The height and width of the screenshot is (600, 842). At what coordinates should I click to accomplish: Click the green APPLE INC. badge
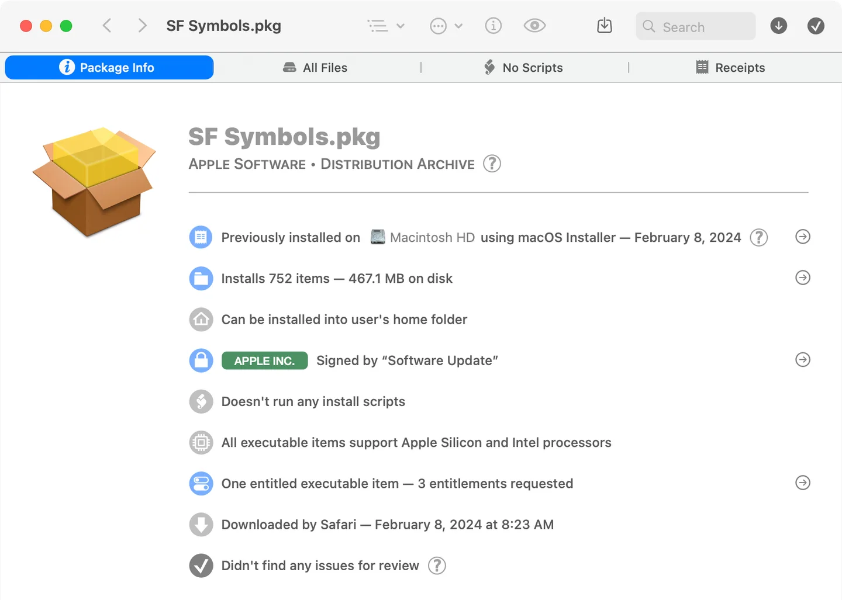pos(265,360)
